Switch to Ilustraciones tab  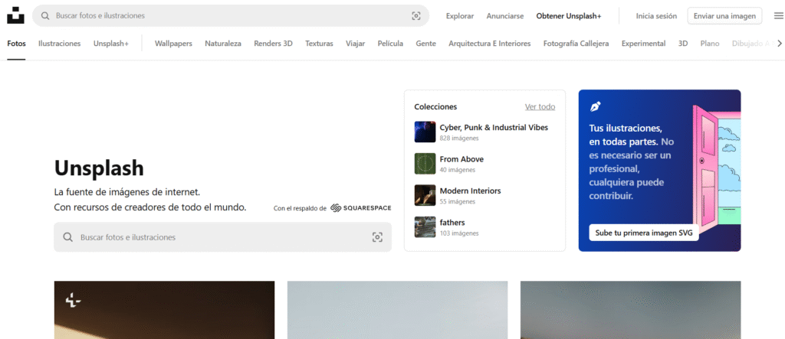point(59,44)
